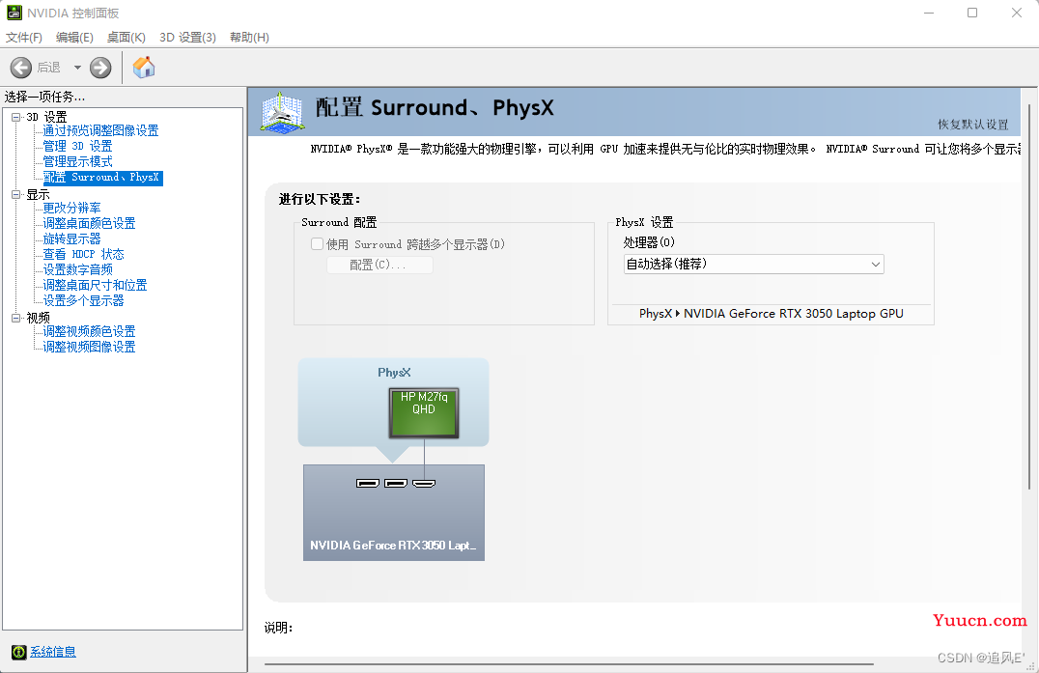Image resolution: width=1039 pixels, height=673 pixels.
Task: Select 调整视频图像设置
Action: [x=89, y=347]
